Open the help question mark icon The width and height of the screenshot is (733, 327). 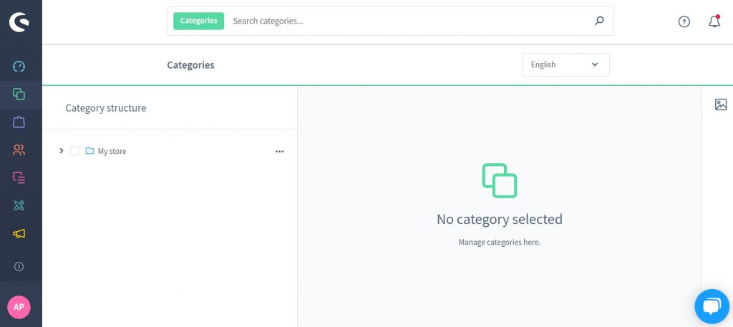click(x=684, y=21)
